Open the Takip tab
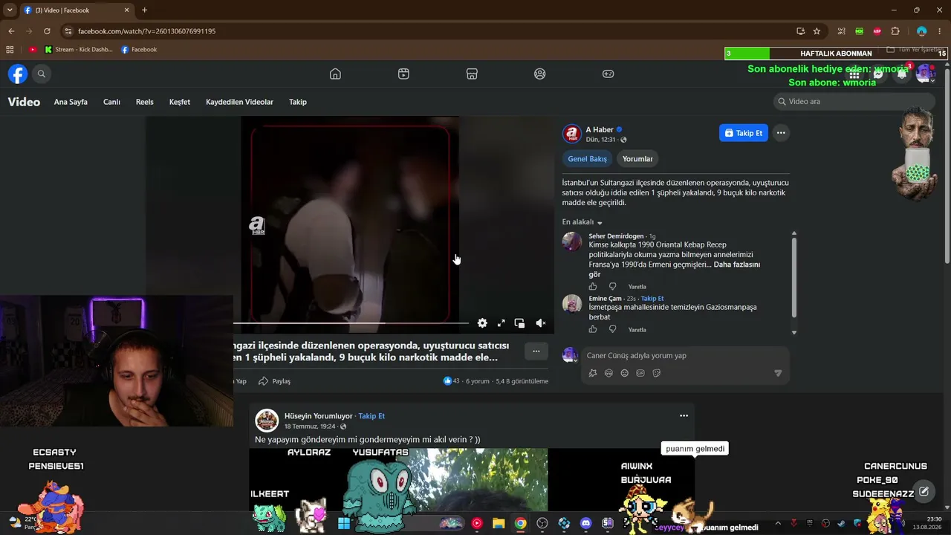Viewport: 951px width, 535px height. [x=298, y=102]
